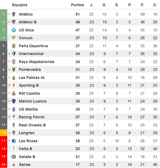The width and height of the screenshot is (160, 168).
Task: Click the red down arrow beside Rayo Majadahonda
Action: 9,61
